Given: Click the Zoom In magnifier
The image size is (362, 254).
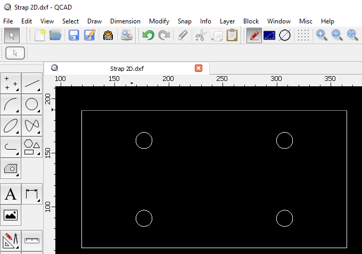Looking at the screenshot, I should [x=321, y=36].
